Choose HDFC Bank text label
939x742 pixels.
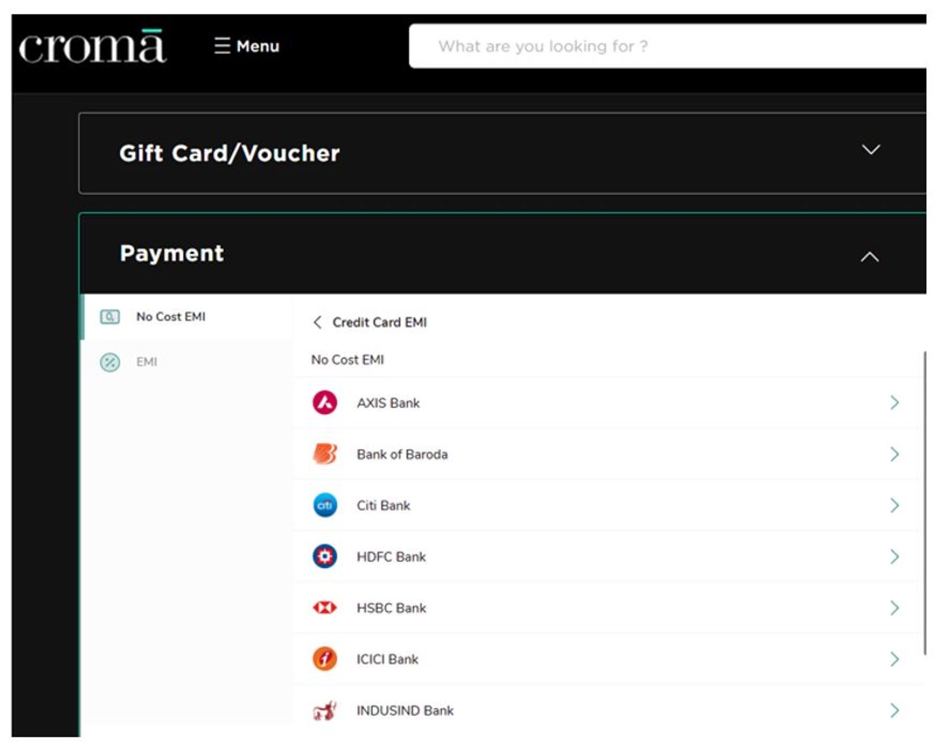pos(391,557)
